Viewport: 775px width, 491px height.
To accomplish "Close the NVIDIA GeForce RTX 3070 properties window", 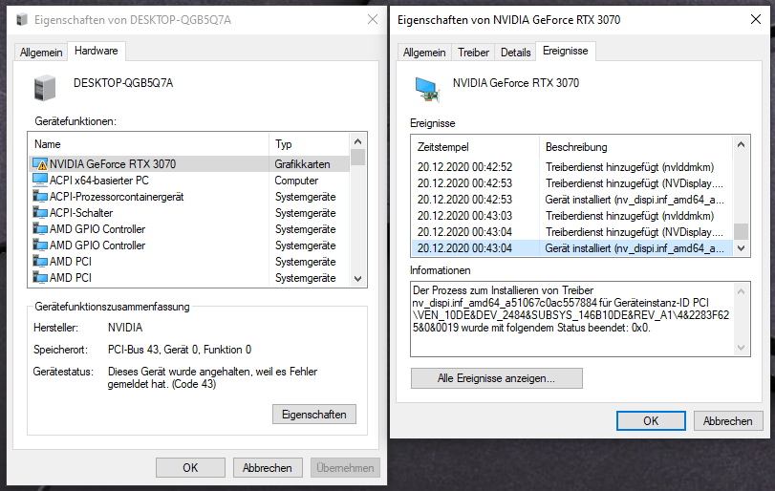I will tap(756, 20).
